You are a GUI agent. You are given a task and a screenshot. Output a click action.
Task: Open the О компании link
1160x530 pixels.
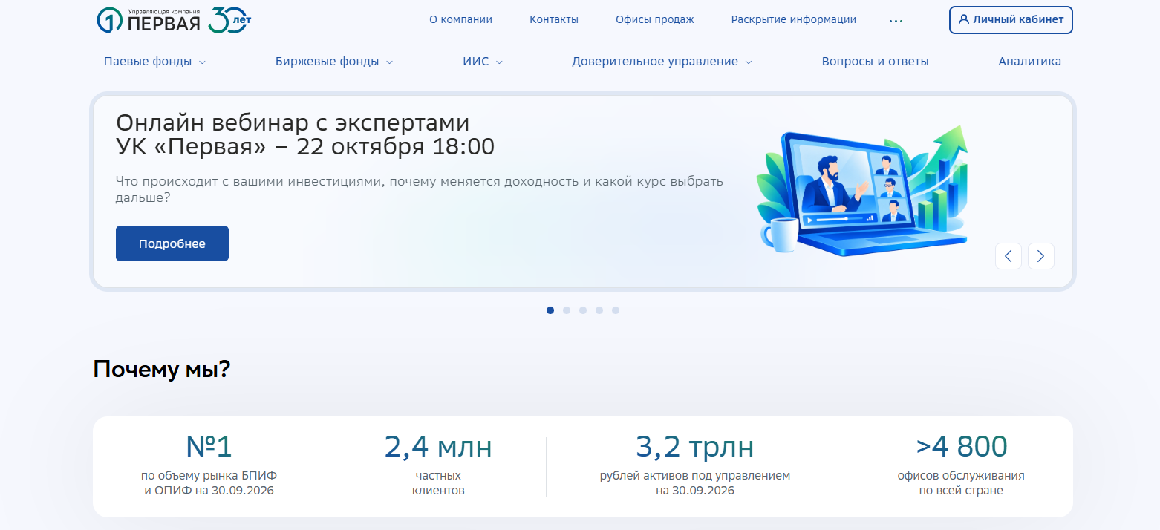coord(460,20)
